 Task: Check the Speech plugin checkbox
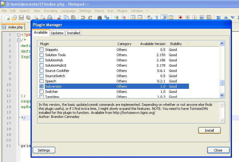(x=41, y=81)
